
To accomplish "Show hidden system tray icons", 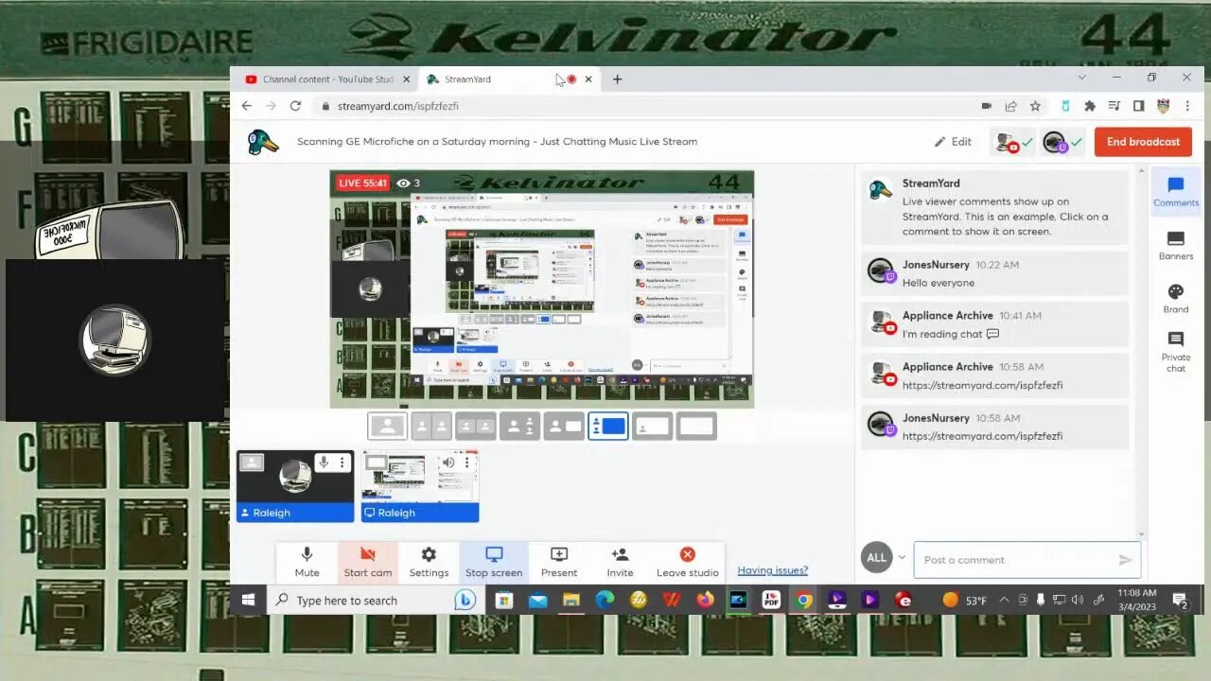I will [1004, 600].
